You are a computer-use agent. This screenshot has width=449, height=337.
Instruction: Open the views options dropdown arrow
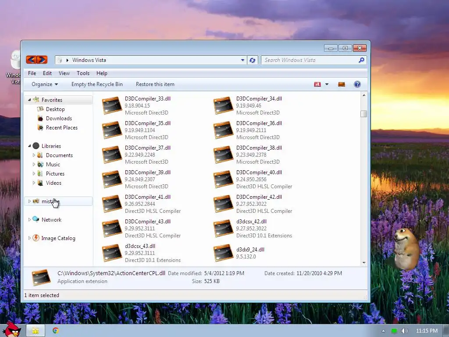tap(327, 84)
